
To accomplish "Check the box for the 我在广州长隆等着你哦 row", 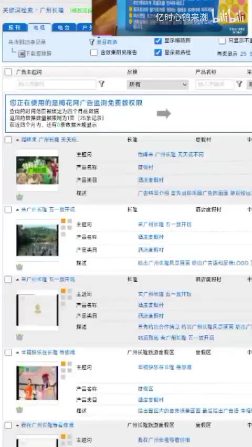I will [8, 425].
